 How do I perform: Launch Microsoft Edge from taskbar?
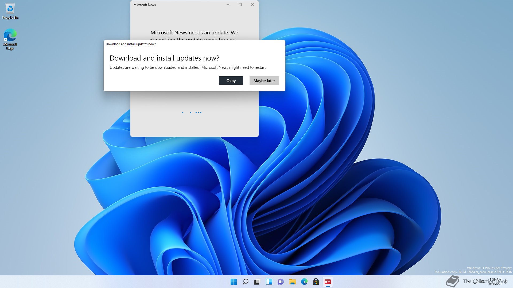(x=304, y=282)
